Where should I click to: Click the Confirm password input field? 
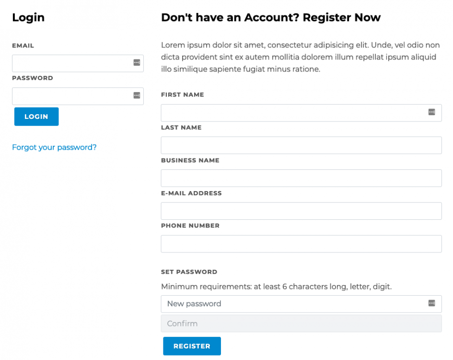pos(288,324)
